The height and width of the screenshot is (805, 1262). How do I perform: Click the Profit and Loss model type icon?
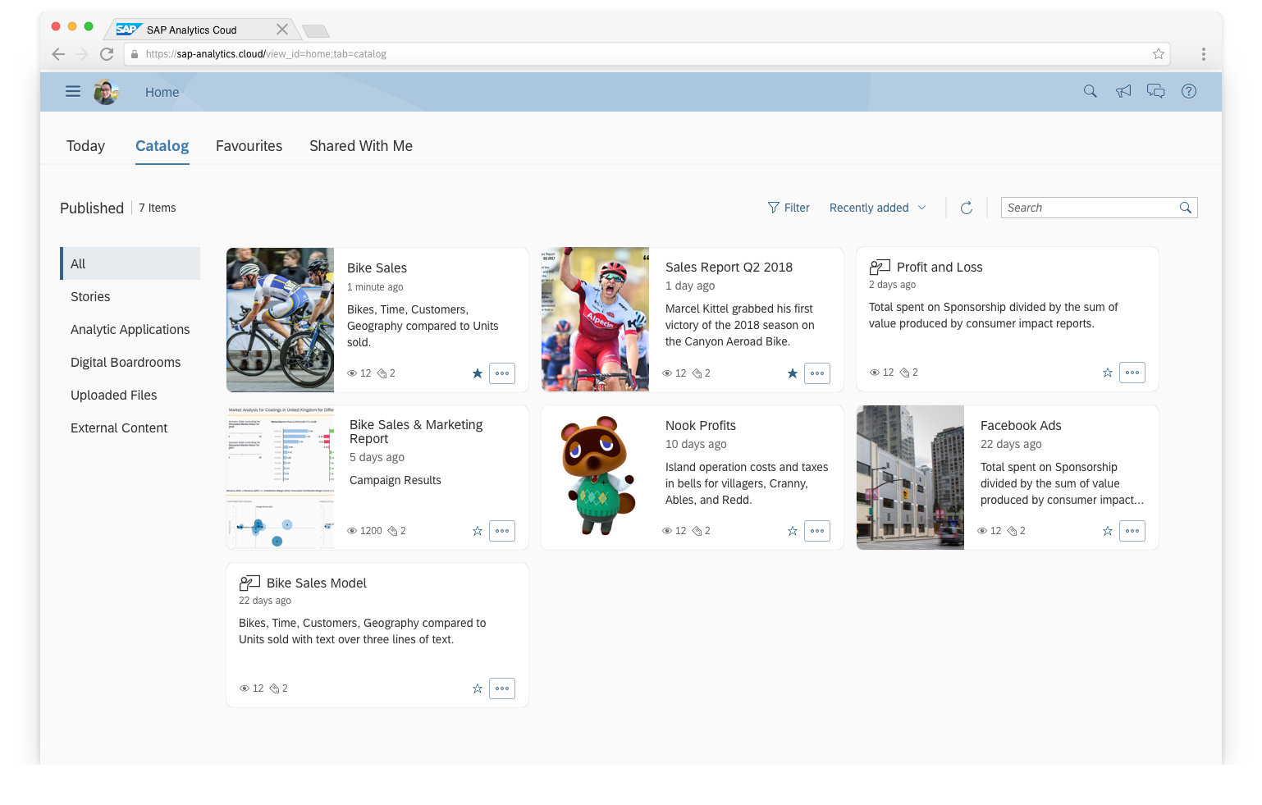coord(880,267)
